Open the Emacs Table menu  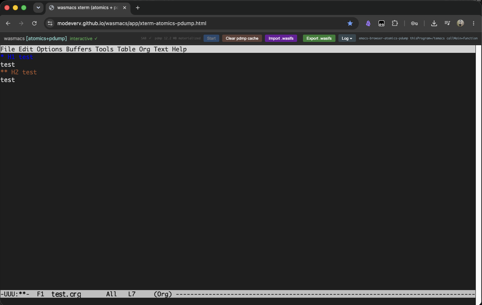pyautogui.click(x=126, y=49)
